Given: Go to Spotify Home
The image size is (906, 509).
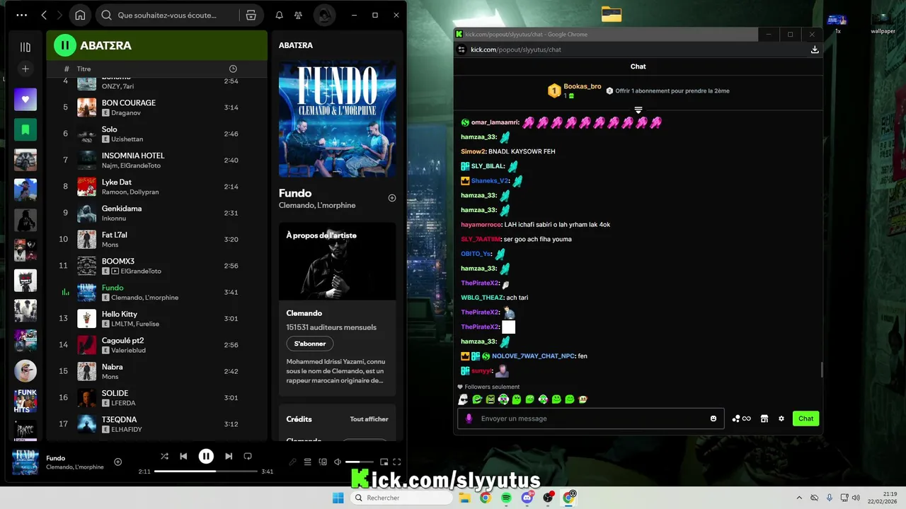Looking at the screenshot, I should (80, 15).
